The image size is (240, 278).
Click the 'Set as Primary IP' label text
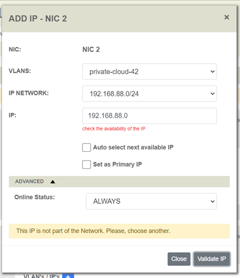[x=118, y=164]
